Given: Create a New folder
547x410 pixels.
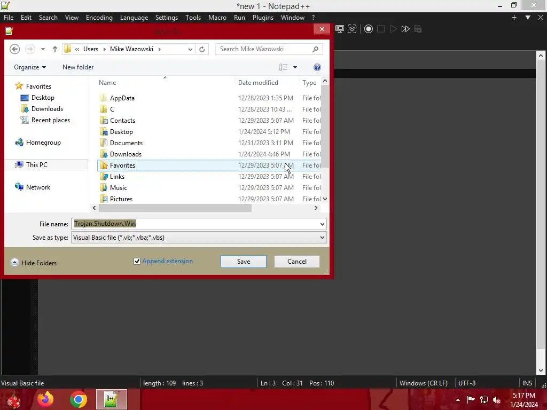Looking at the screenshot, I should [78, 67].
